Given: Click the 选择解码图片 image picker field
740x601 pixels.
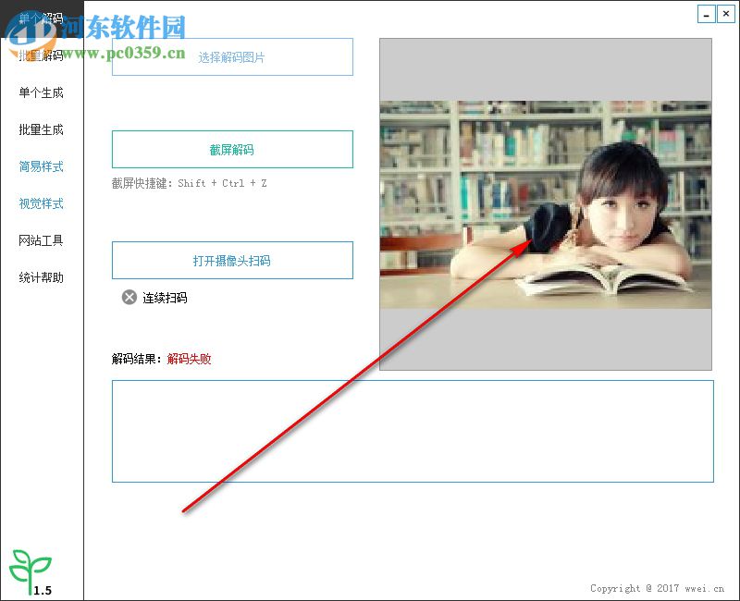Looking at the screenshot, I should [x=232, y=56].
